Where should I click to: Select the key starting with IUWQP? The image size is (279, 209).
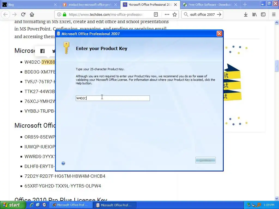[40, 147]
